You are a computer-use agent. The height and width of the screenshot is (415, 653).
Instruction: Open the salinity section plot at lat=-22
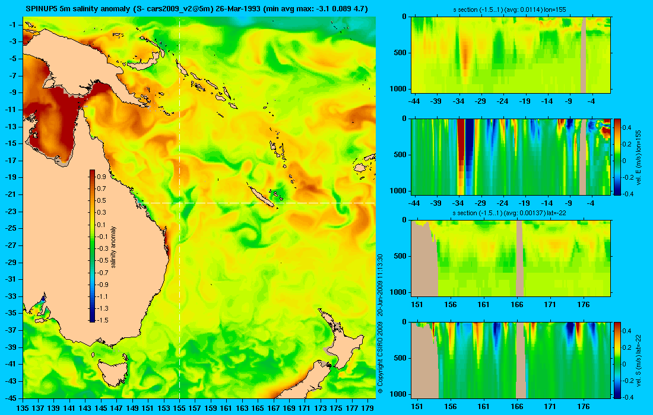511,258
